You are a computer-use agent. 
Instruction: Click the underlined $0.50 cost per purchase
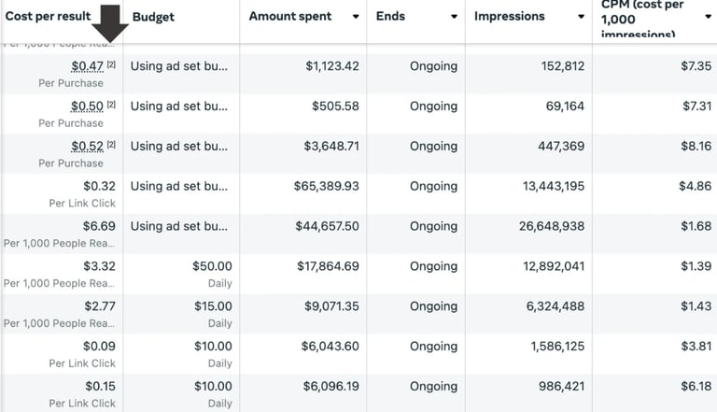(87, 107)
